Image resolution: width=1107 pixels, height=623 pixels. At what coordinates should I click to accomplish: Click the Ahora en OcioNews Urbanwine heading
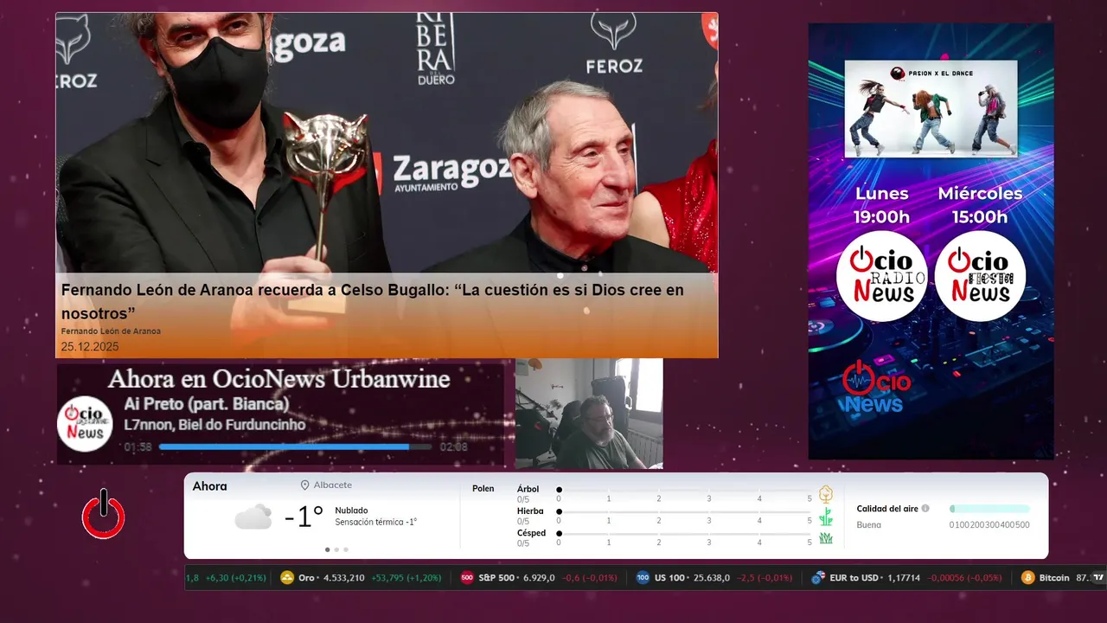click(x=278, y=379)
